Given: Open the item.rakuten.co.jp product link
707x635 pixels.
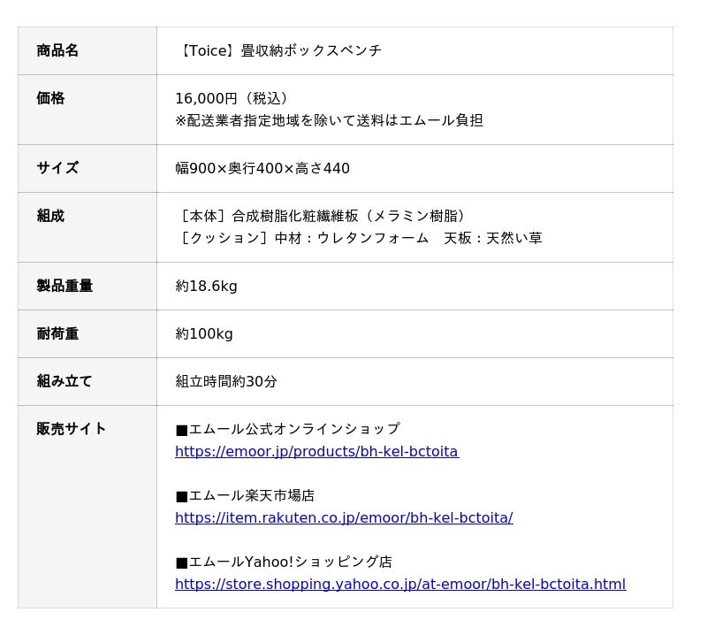Looking at the screenshot, I should pos(344,517).
